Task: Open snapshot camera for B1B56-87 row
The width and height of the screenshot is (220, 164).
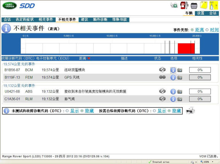Action: click(180, 70)
